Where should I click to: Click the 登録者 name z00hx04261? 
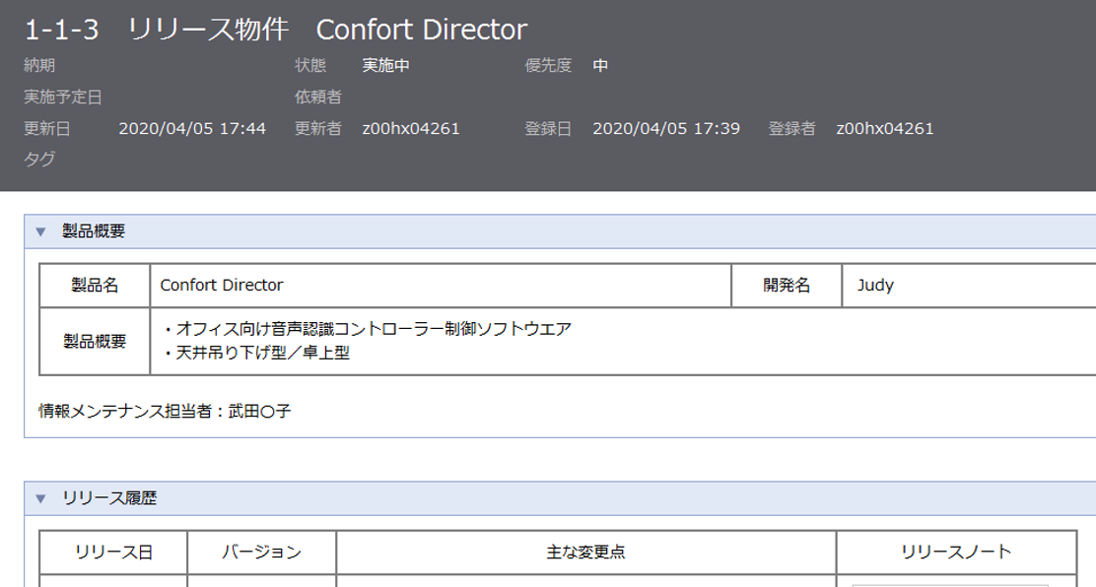coord(885,128)
